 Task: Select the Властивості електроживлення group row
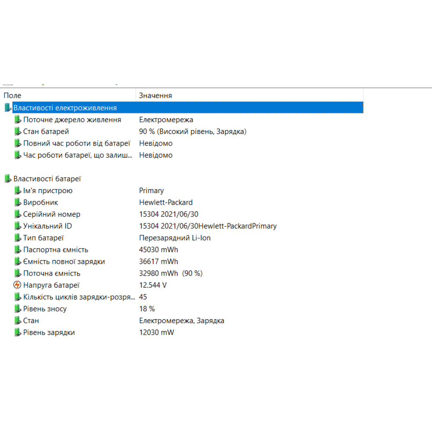point(187,108)
